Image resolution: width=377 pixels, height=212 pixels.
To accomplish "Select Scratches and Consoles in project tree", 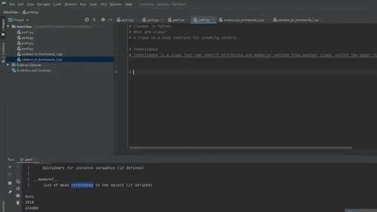I will coord(31,71).
